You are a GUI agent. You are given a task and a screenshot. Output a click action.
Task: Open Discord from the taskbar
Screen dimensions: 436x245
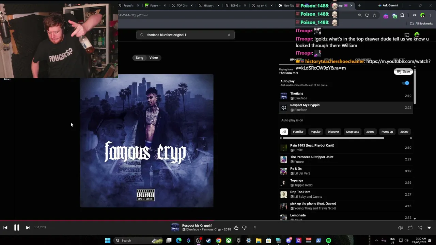[289, 241]
